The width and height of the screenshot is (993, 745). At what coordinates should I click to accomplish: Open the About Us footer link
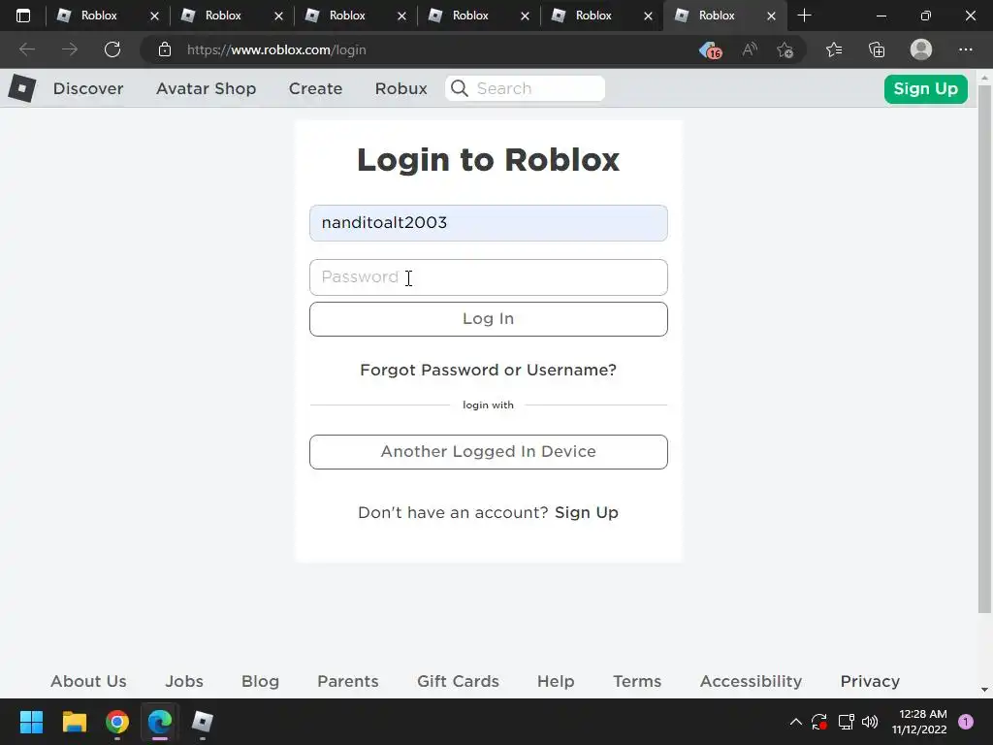click(88, 681)
